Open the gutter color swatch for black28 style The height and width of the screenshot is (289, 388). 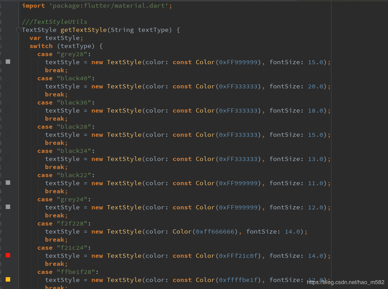point(8,134)
